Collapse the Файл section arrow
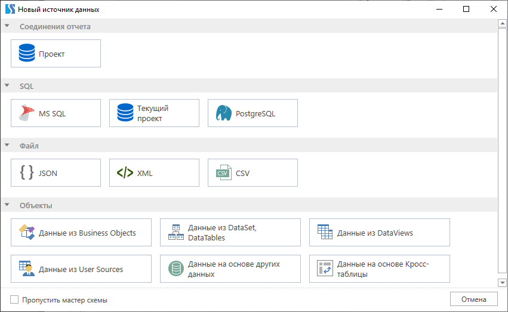The width and height of the screenshot is (508, 312). (7, 146)
